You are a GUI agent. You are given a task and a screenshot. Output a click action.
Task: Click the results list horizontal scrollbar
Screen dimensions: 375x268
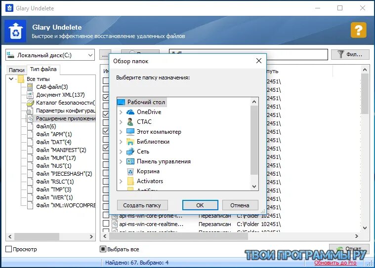pos(178,236)
